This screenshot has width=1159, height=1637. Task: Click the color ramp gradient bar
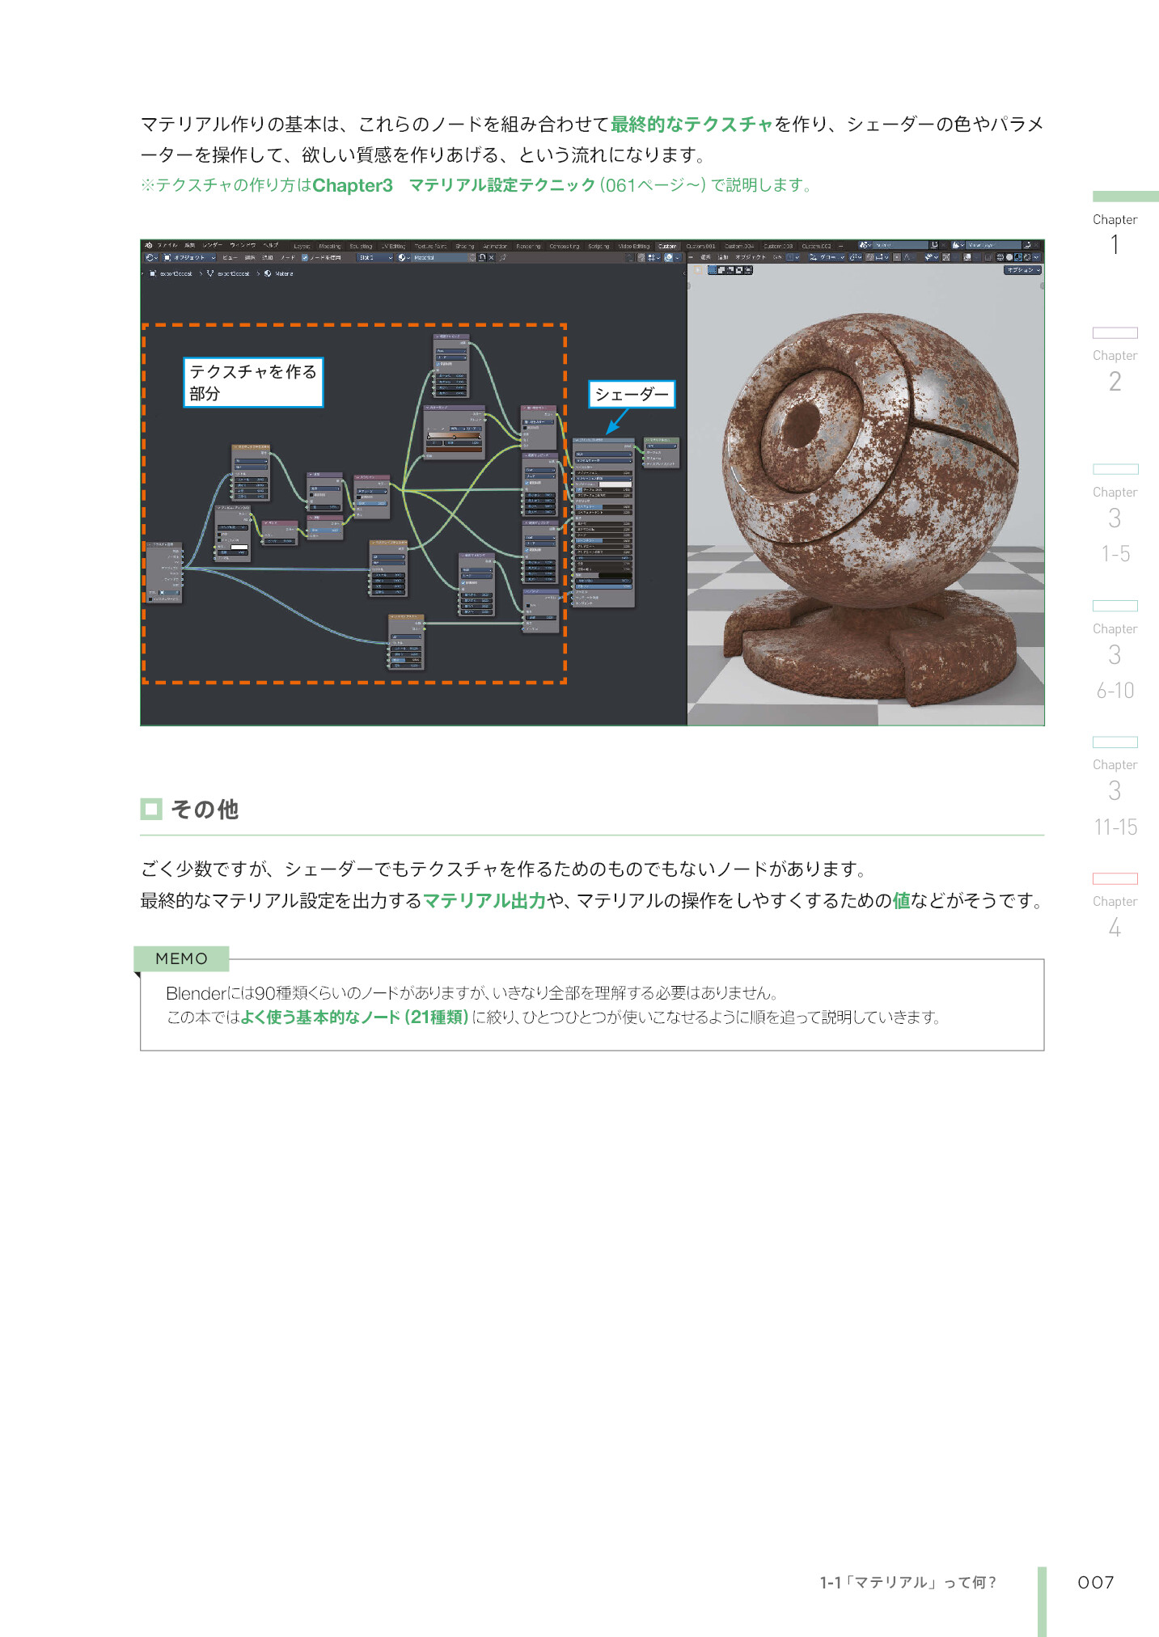(455, 436)
